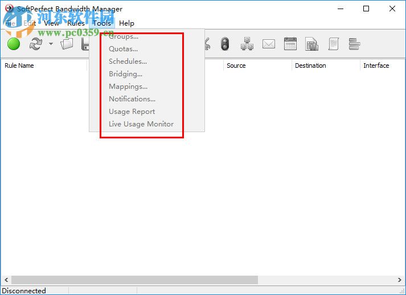Click the Disconnected status bar text
The width and height of the screenshot is (406, 295).
click(x=24, y=290)
